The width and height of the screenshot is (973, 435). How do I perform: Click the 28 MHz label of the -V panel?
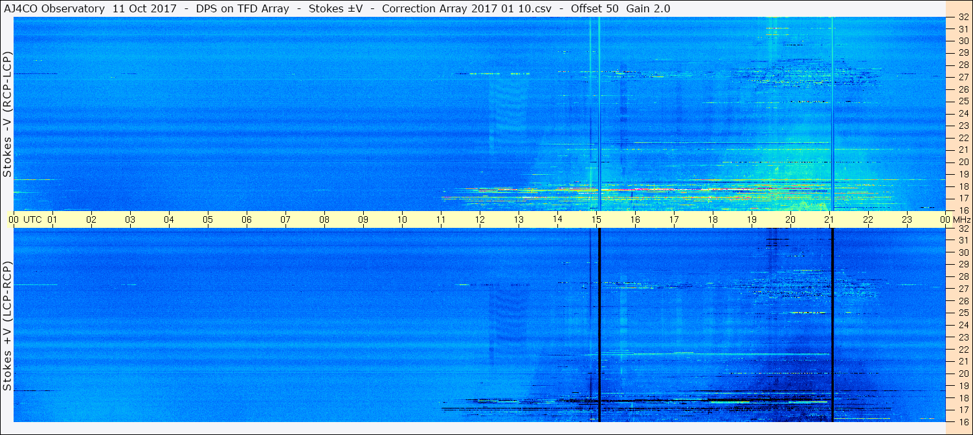pyautogui.click(x=963, y=65)
